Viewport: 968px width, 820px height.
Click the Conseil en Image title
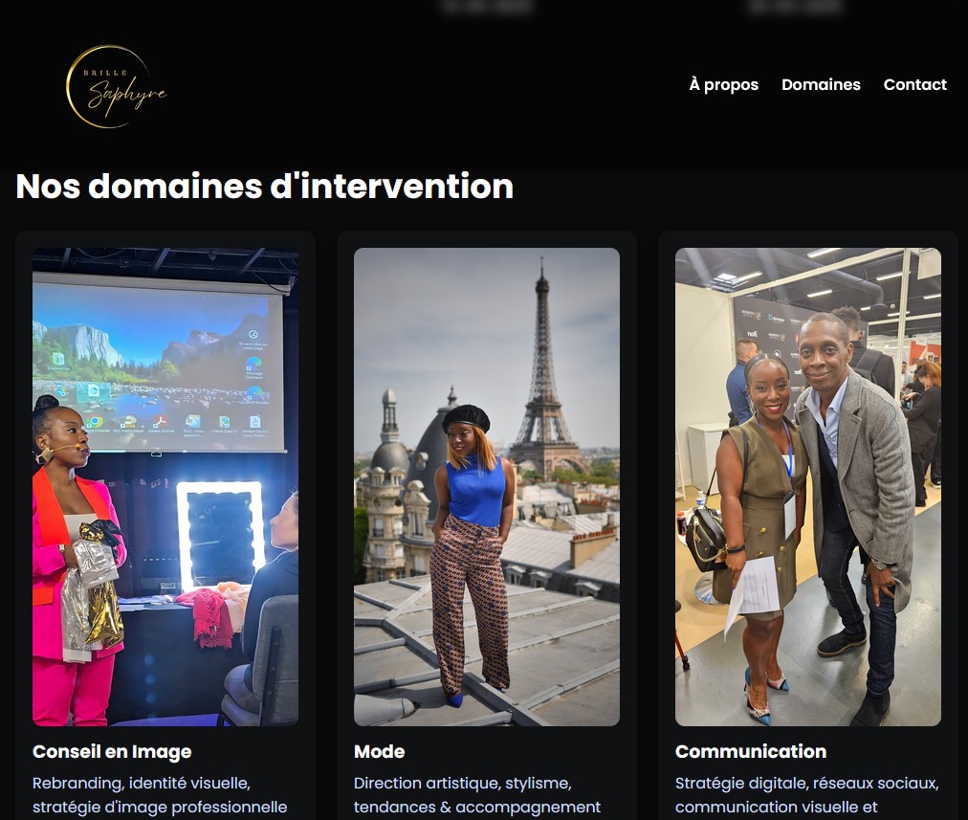click(112, 751)
